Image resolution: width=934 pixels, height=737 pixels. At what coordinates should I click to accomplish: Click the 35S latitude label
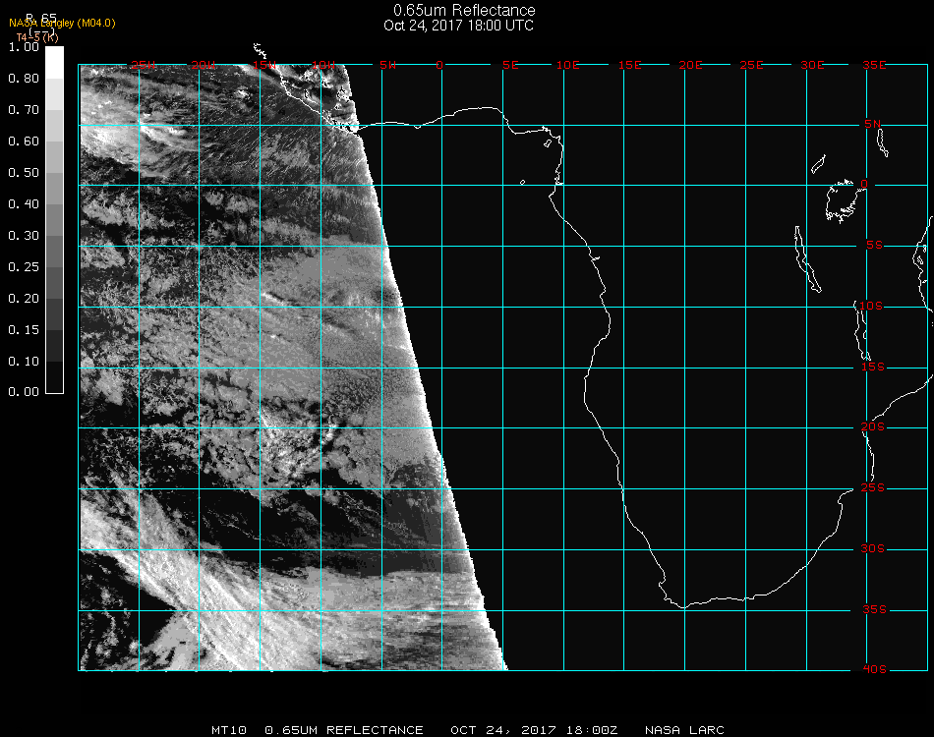click(x=874, y=609)
